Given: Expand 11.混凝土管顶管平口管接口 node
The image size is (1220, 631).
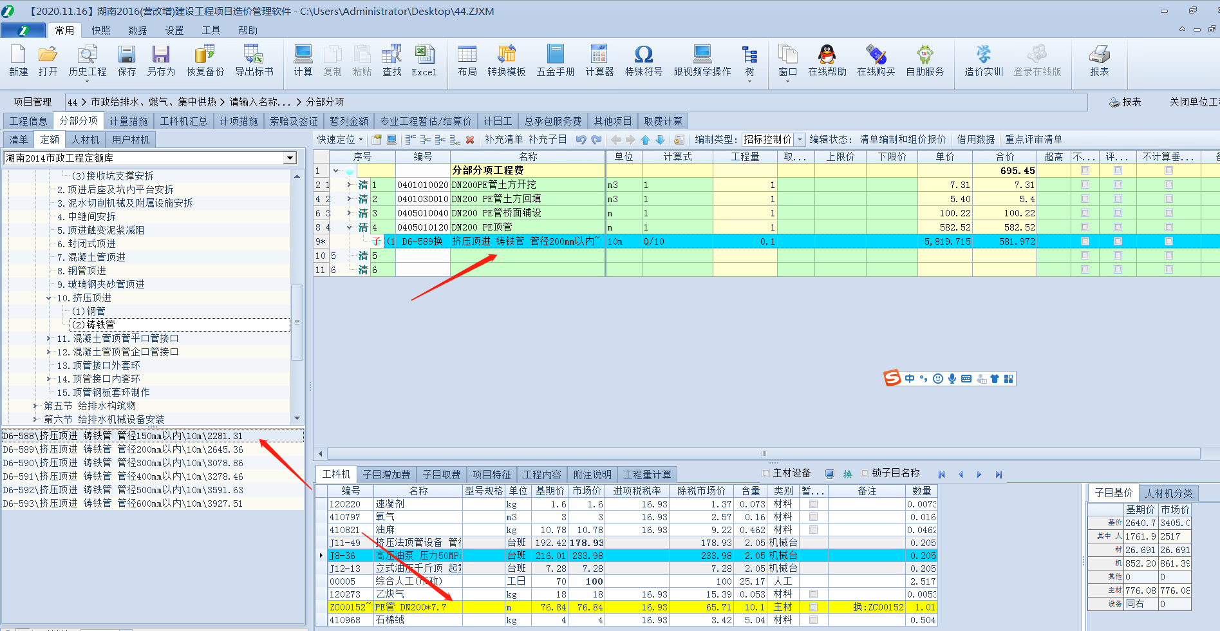Looking at the screenshot, I should click(x=49, y=339).
